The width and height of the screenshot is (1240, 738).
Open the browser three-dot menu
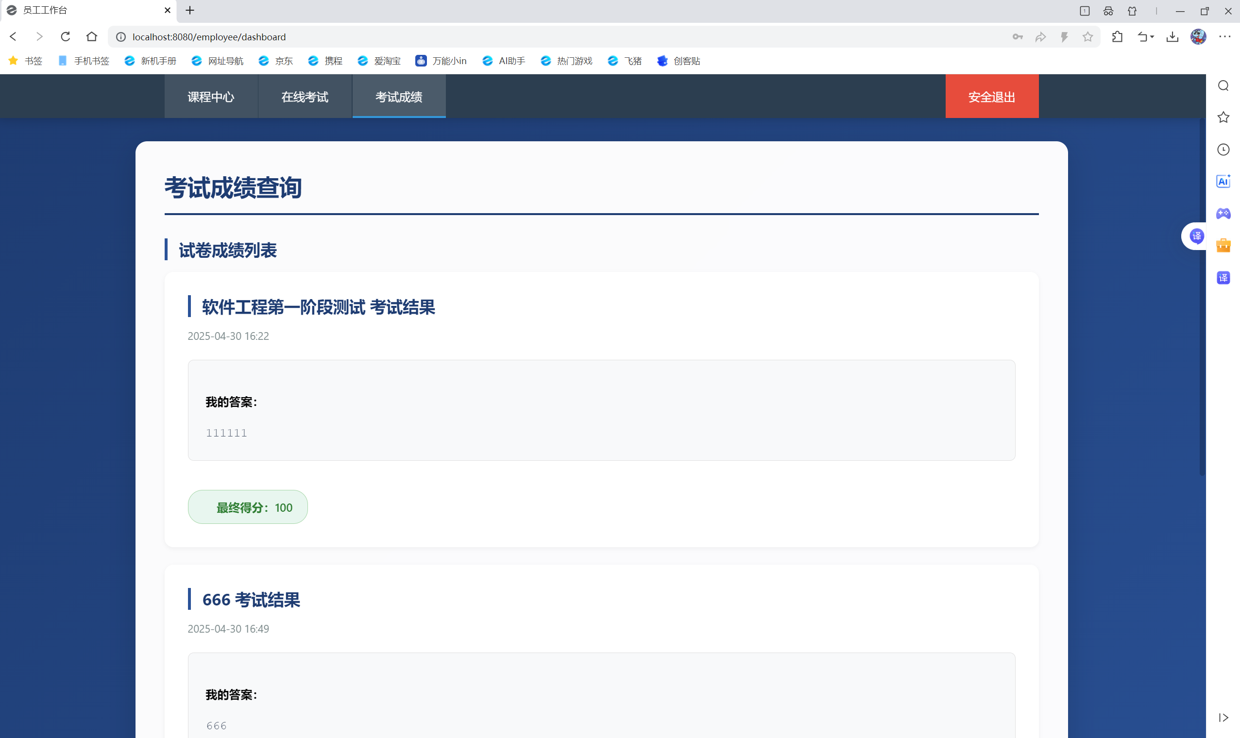pos(1224,37)
